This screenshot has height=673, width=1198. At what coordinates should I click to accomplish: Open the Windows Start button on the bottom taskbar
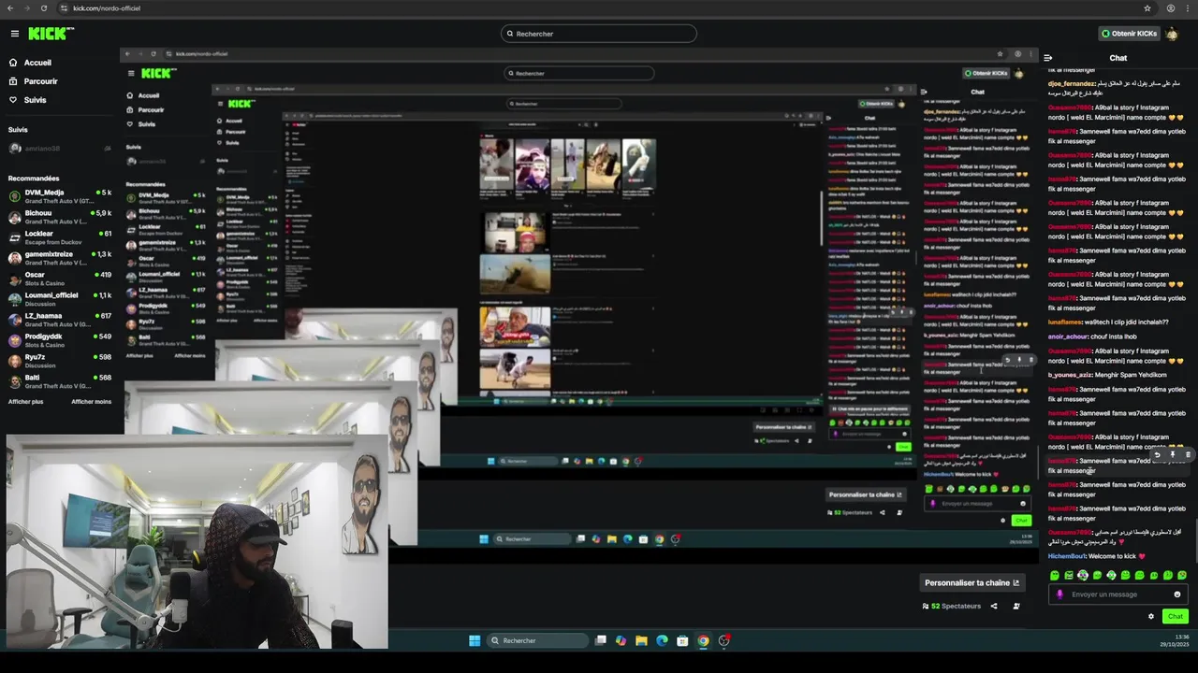(475, 640)
